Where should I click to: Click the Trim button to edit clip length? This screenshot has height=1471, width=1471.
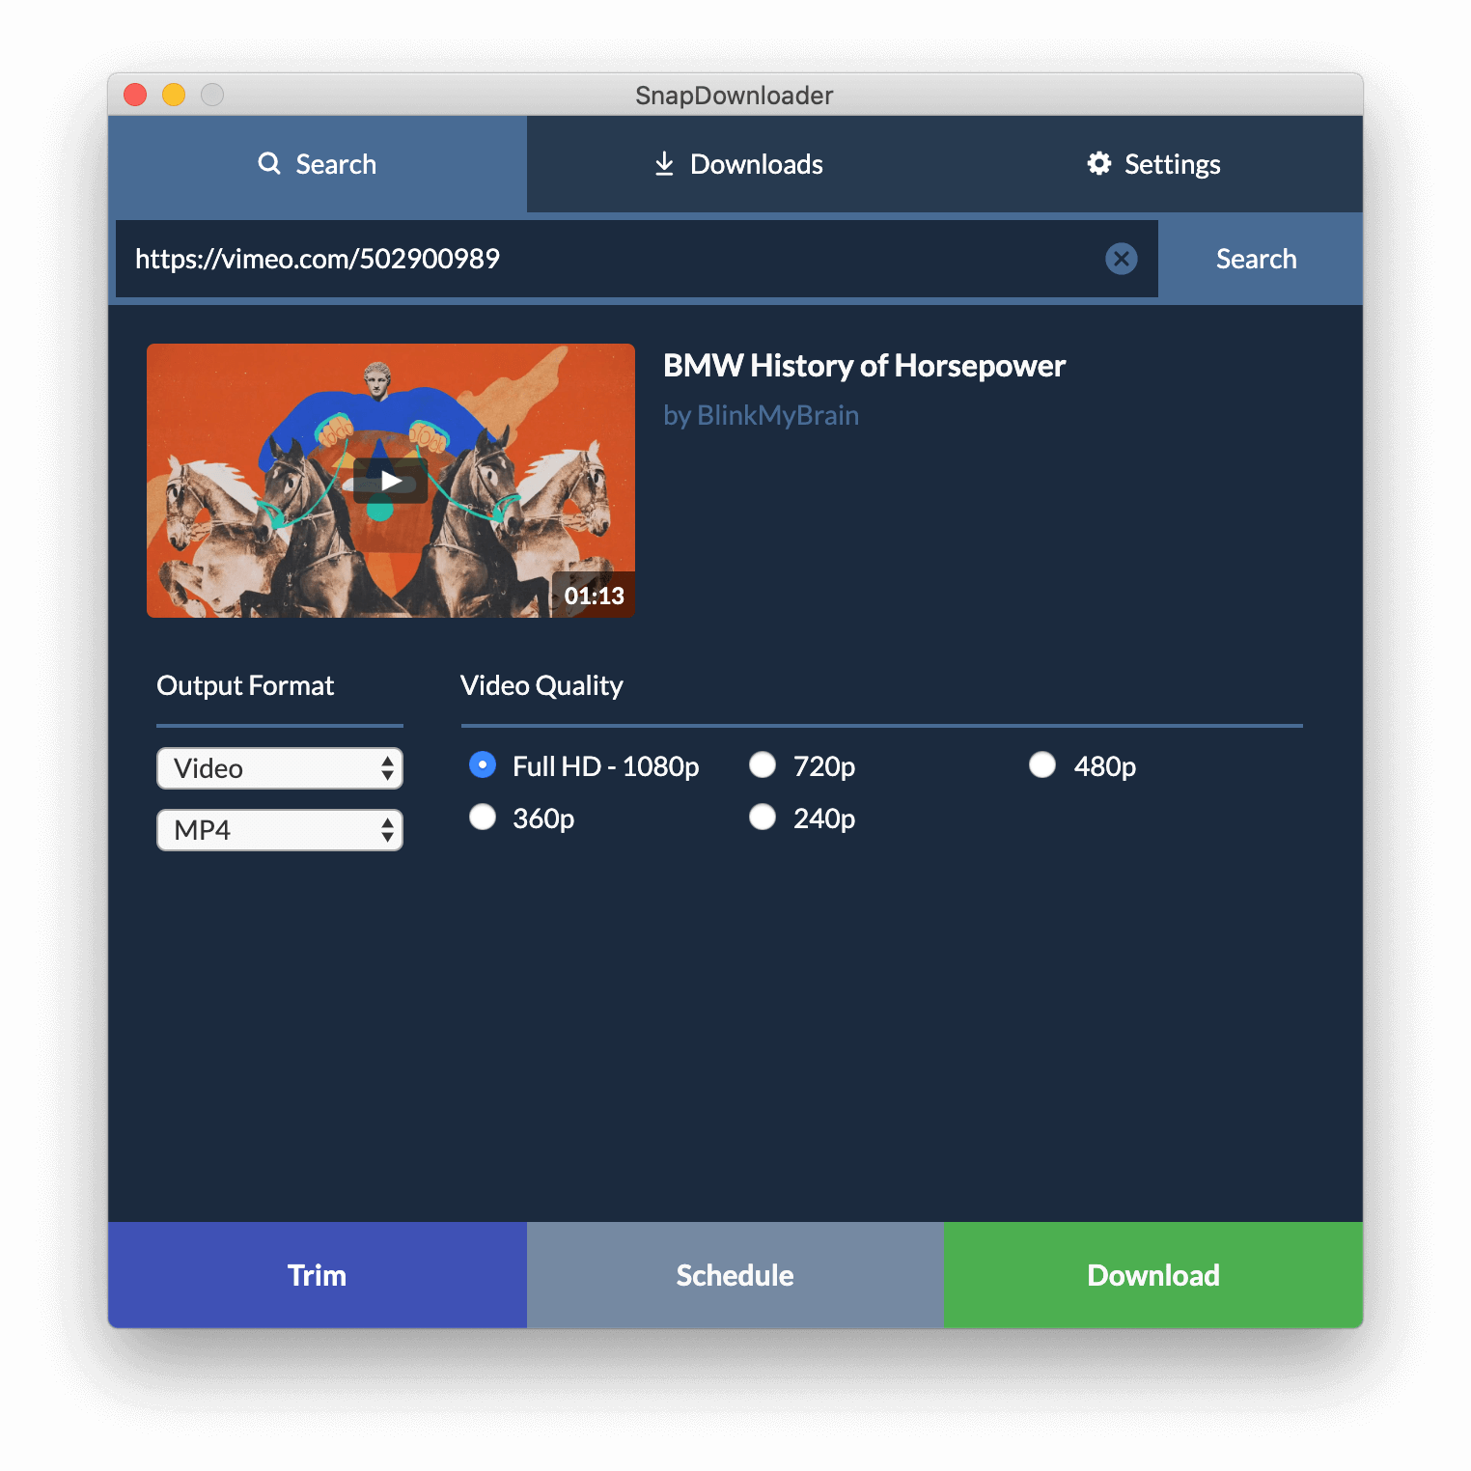point(317,1274)
